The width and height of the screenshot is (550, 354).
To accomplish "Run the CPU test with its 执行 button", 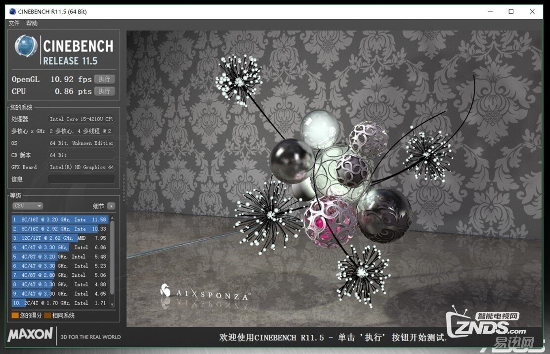I will click(105, 91).
